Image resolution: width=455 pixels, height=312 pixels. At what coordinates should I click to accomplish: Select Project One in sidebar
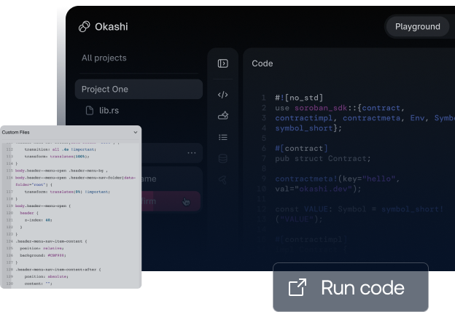139,89
